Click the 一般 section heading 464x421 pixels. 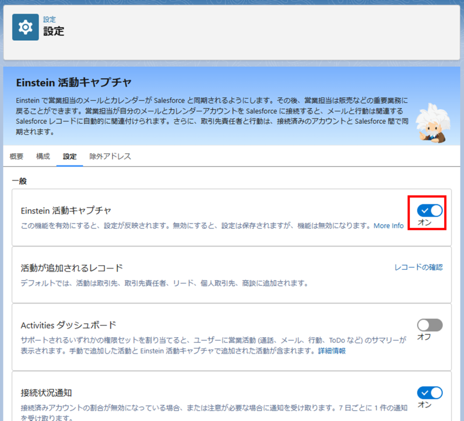(x=19, y=181)
